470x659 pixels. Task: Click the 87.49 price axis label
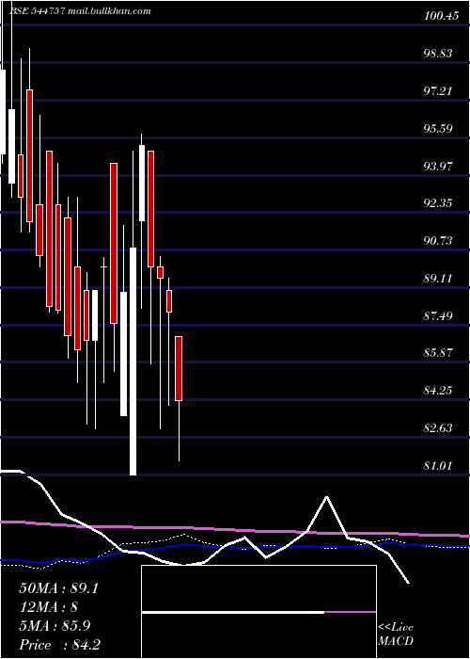click(x=438, y=316)
